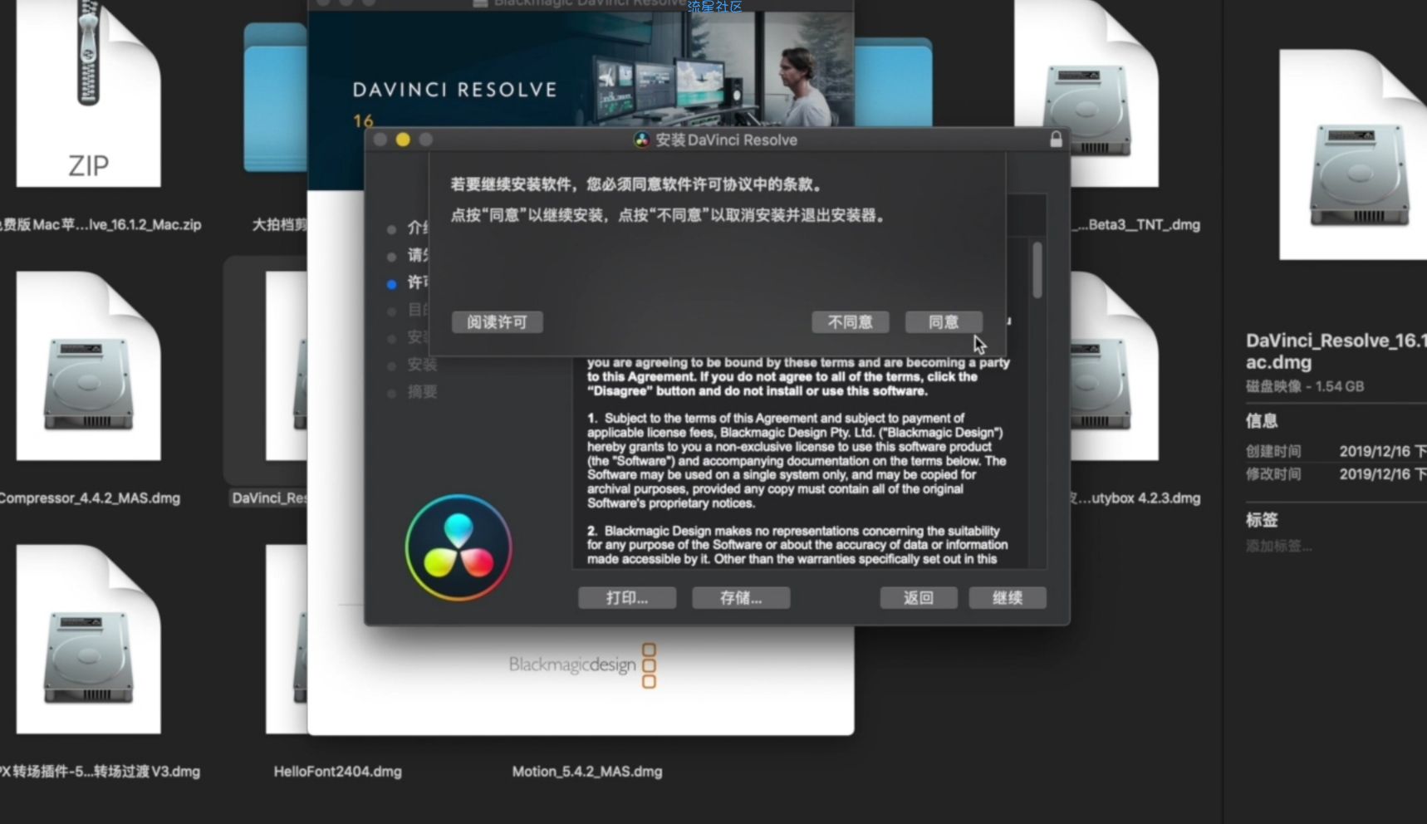Select the 转场过渡 V3.dmg disk icon
This screenshot has height=824, width=1427.
tap(88, 639)
